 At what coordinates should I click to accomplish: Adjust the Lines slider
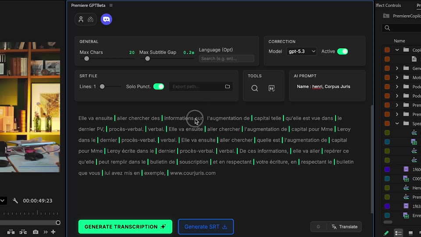pos(102,86)
